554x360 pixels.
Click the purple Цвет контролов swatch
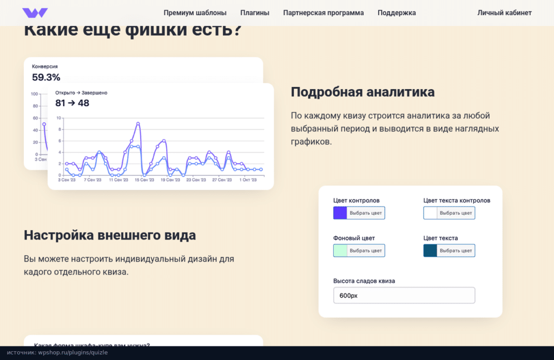(x=340, y=213)
